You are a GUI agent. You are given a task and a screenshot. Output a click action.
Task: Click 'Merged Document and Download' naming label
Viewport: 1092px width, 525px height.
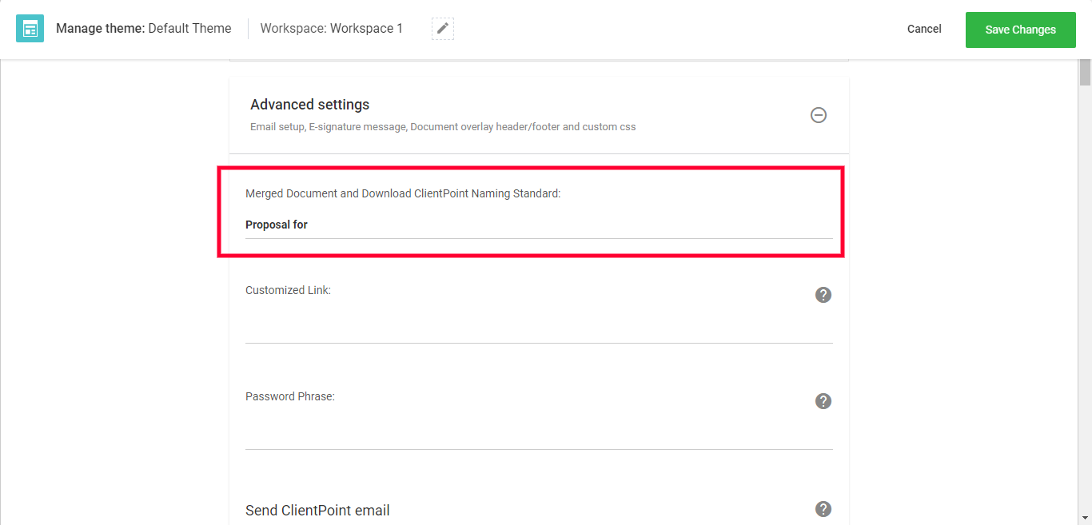point(403,193)
